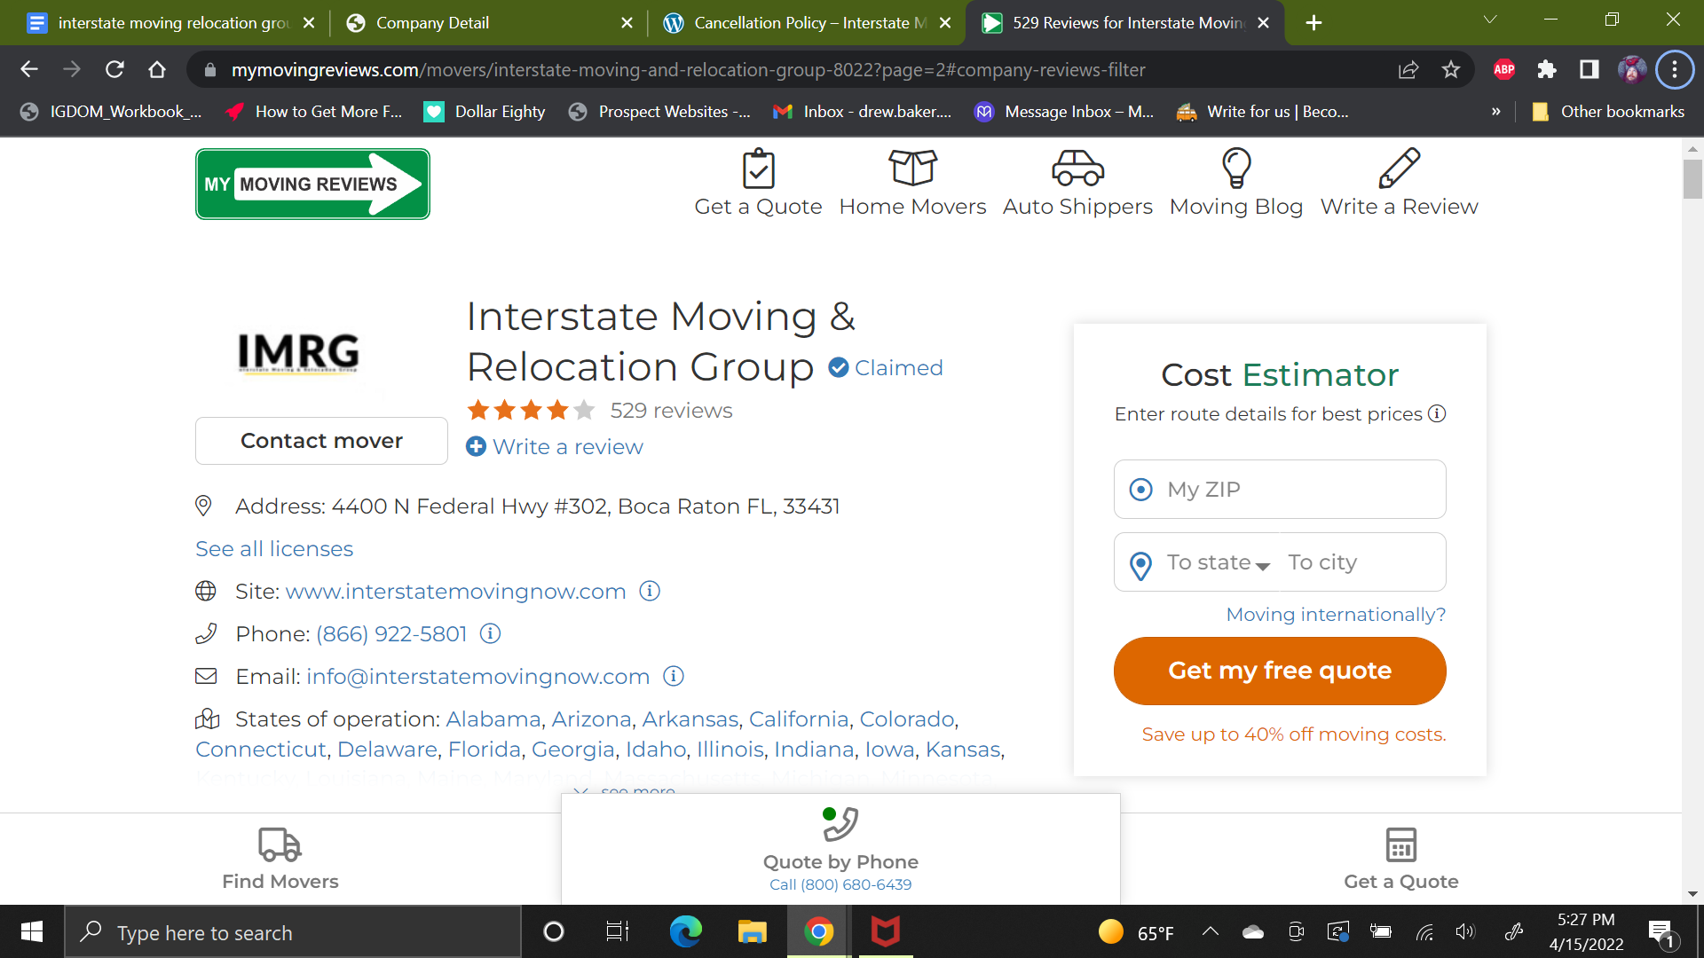Open the IGDOM_Workbook bookmark
The image size is (1704, 958).
point(112,112)
